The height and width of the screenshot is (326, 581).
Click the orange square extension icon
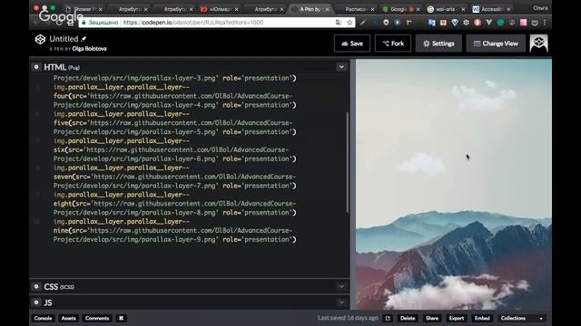(443, 23)
